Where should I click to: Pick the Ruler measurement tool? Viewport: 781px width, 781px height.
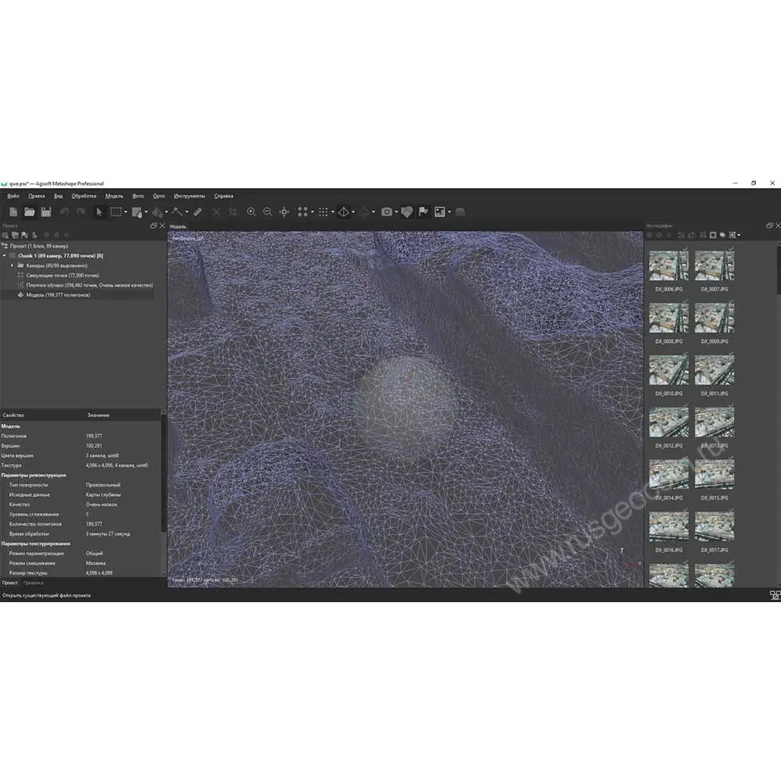(198, 212)
